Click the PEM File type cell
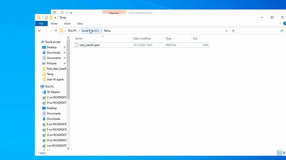Image resolution: width=286 pixels, height=160 pixels. click(171, 45)
